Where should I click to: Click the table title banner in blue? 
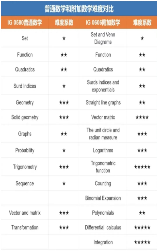click(x=79, y=8)
